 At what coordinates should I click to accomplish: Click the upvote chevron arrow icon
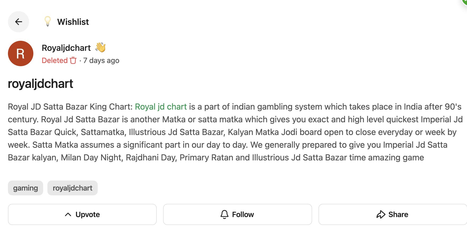(68, 214)
